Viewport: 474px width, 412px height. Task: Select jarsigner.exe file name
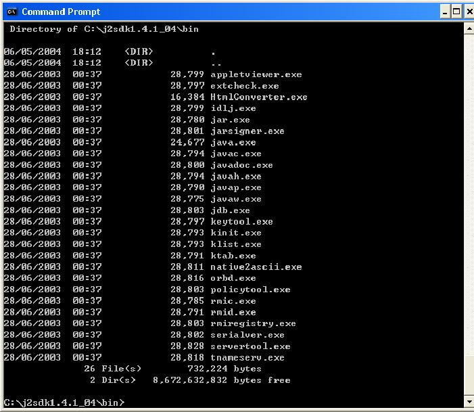pyautogui.click(x=247, y=131)
